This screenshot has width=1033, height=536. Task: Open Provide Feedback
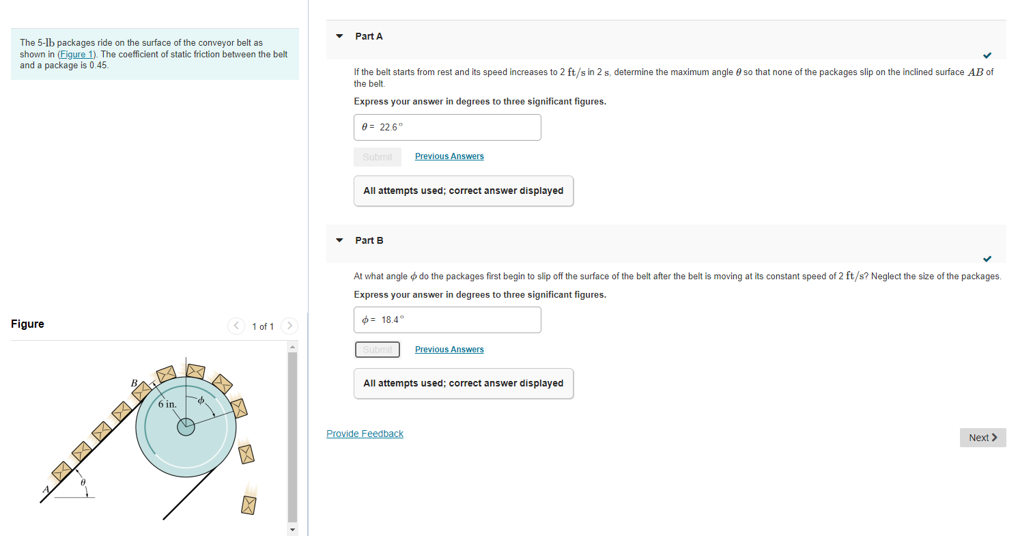pos(365,433)
